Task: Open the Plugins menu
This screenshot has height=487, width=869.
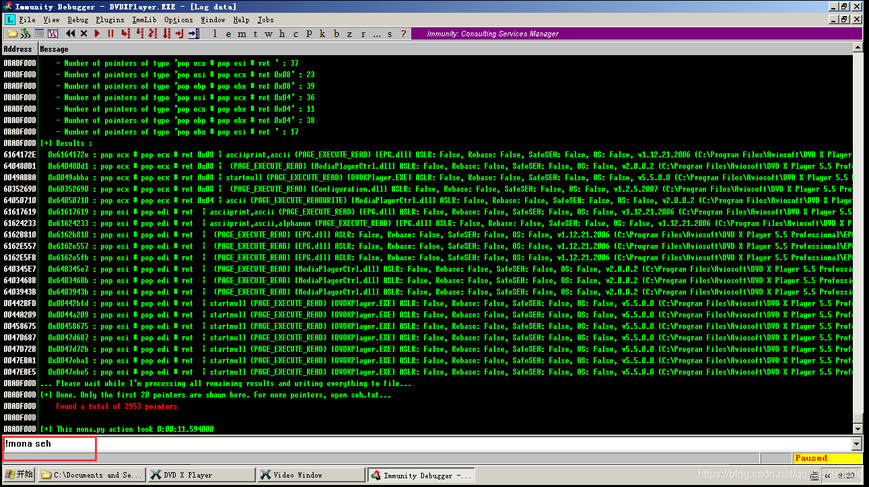Action: coord(110,20)
